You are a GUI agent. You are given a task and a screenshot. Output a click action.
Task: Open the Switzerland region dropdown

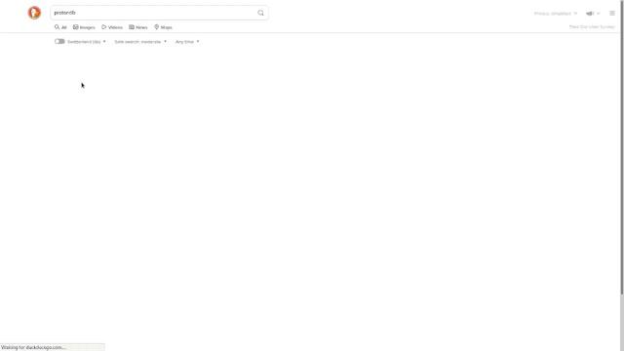[87, 41]
